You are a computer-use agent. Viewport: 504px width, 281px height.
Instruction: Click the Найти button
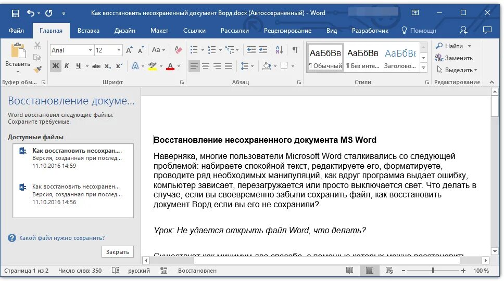click(x=453, y=46)
